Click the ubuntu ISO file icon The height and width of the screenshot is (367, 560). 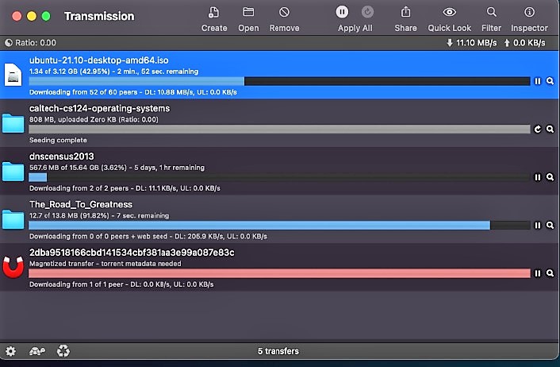point(13,75)
